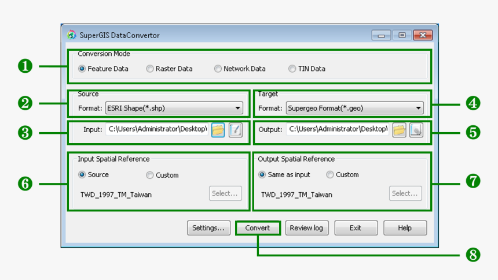498x280 pixels.
Task: Click Select button under Input Spatial Reference
Action: click(225, 193)
